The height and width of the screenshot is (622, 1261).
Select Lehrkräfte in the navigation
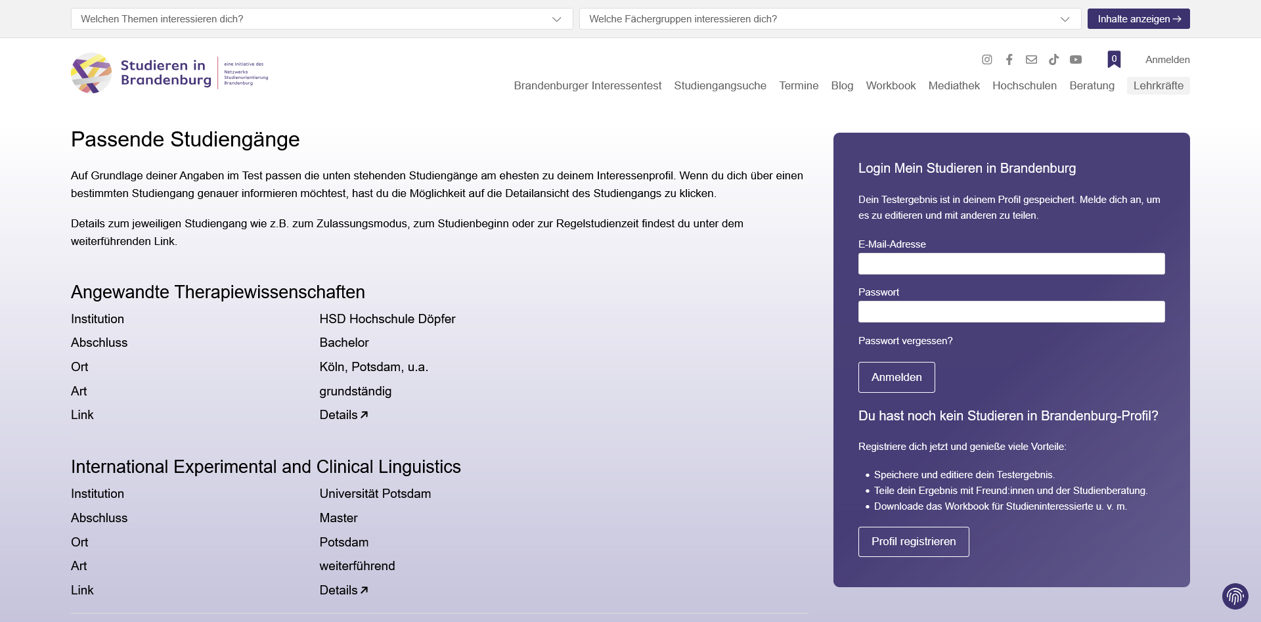coord(1158,85)
